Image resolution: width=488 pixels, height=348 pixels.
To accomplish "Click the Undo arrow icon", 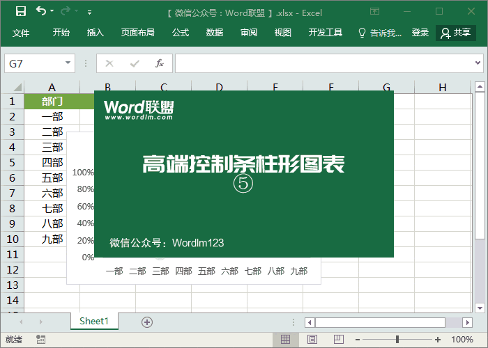I will (x=41, y=11).
